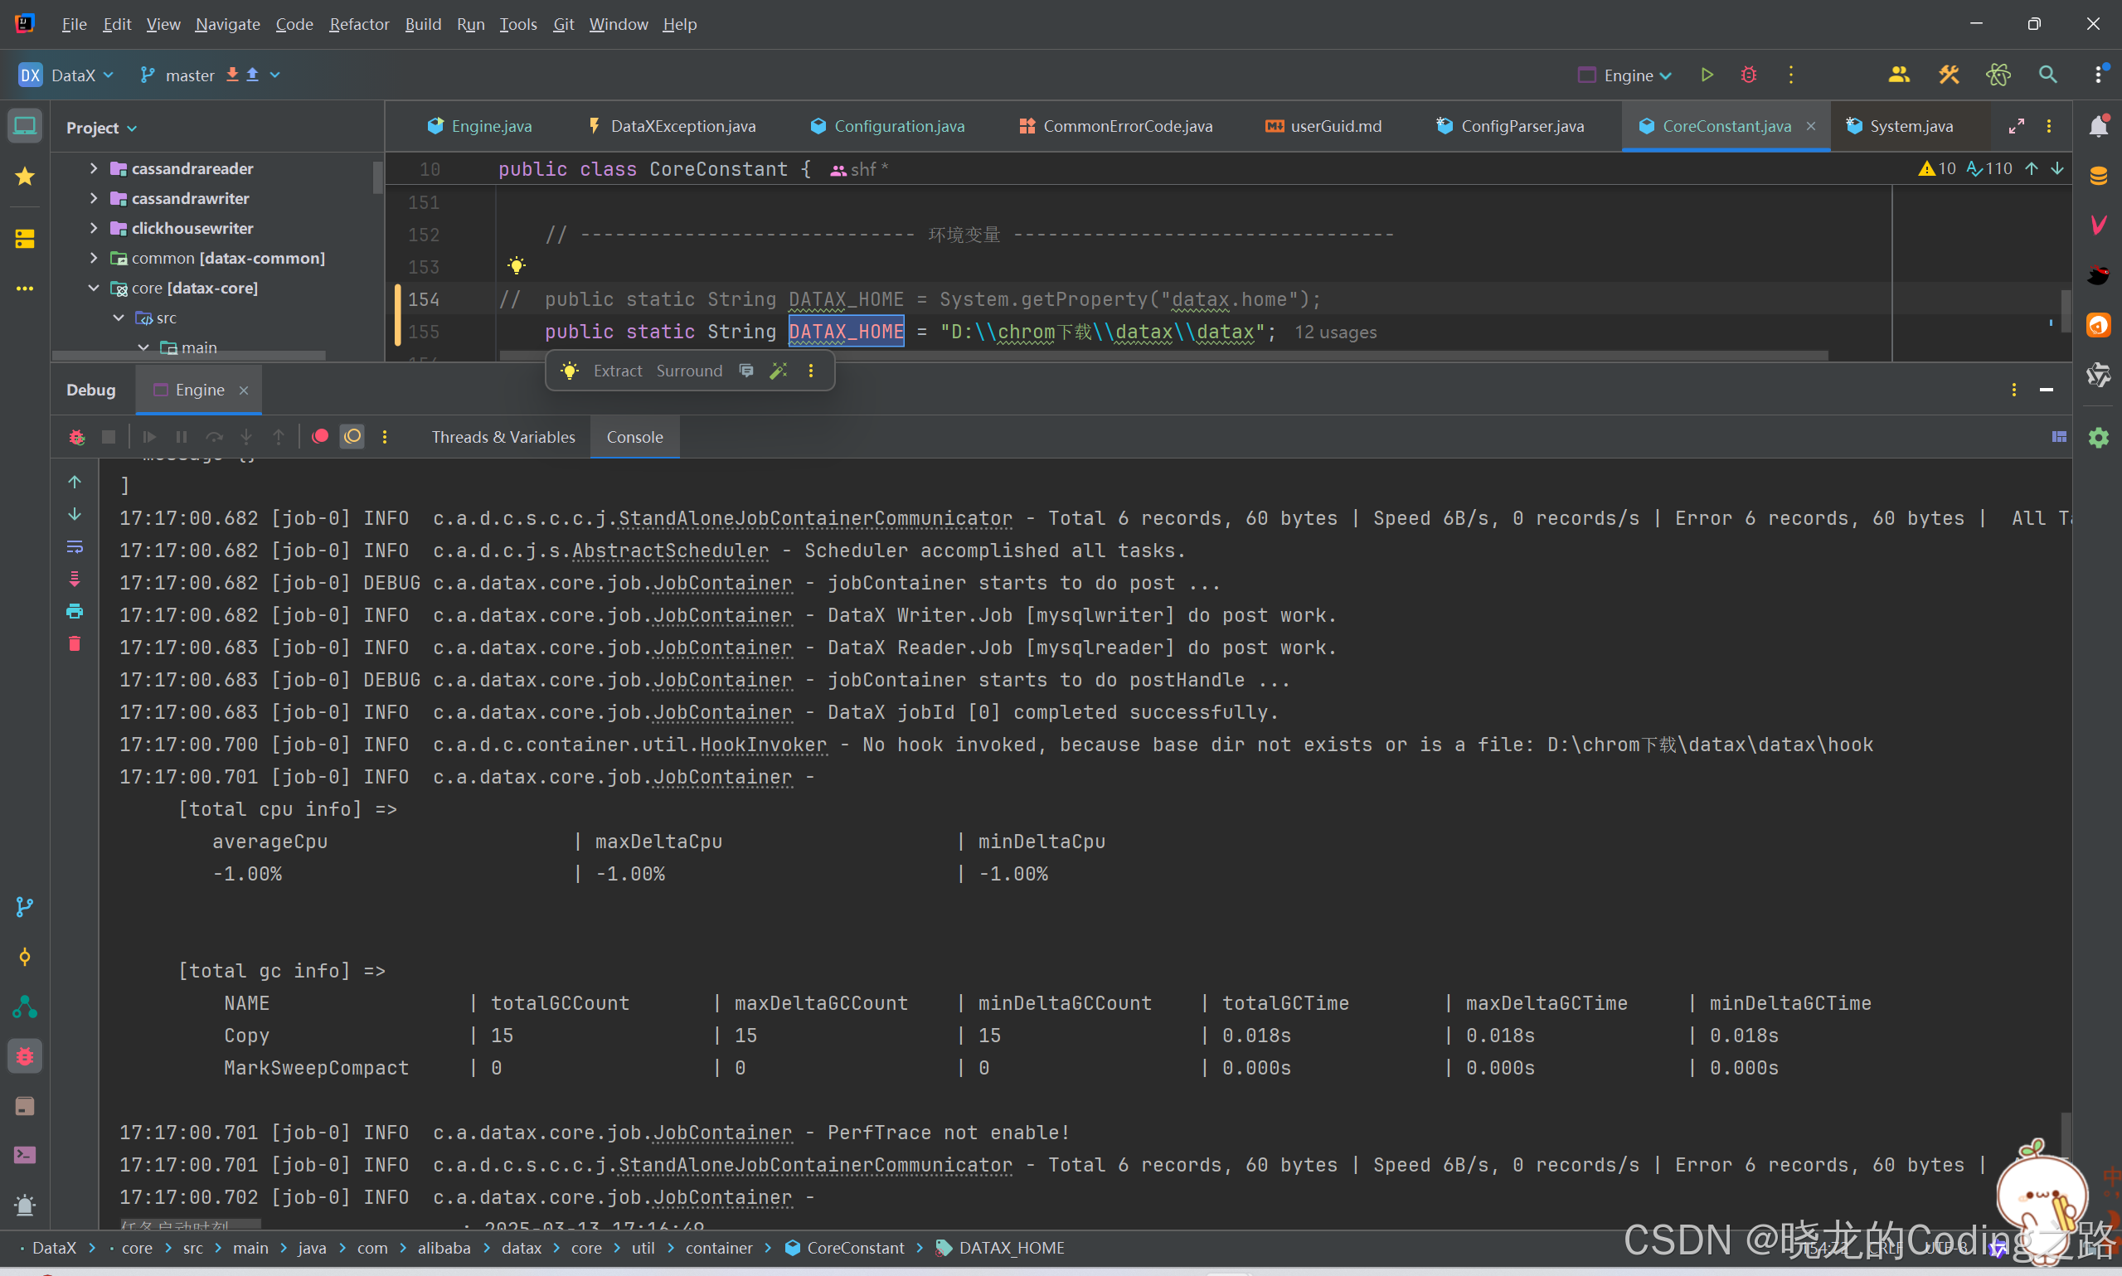Viewport: 2122px width, 1276px height.
Task: Click 12 usages inlay hint
Action: click(x=1335, y=332)
